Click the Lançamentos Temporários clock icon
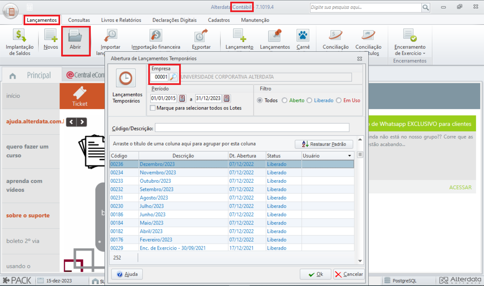 tap(126, 78)
